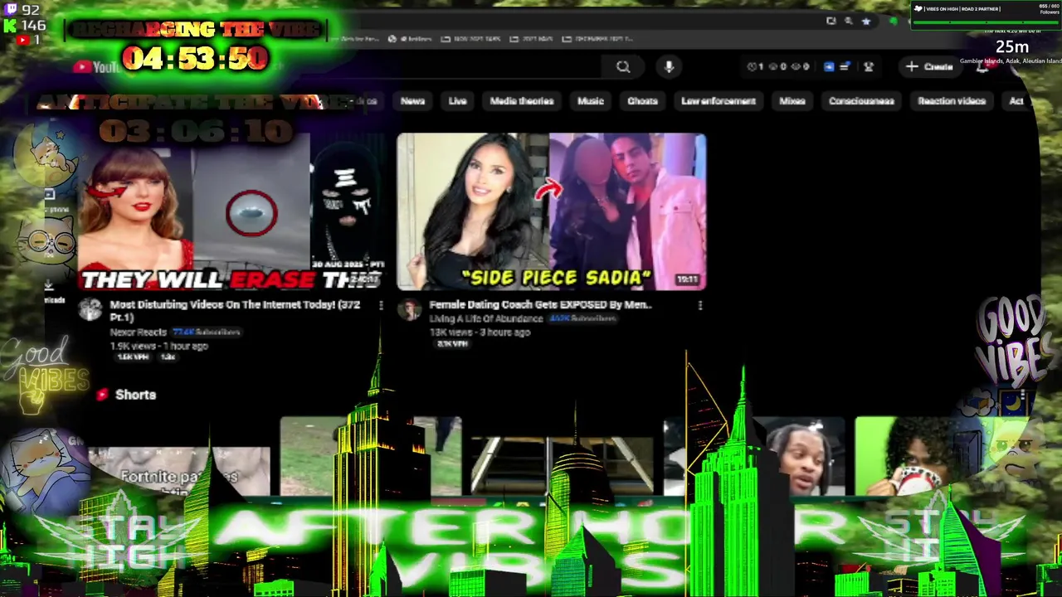This screenshot has width=1062, height=597.
Task: Select the Live filter chip
Action: click(457, 101)
